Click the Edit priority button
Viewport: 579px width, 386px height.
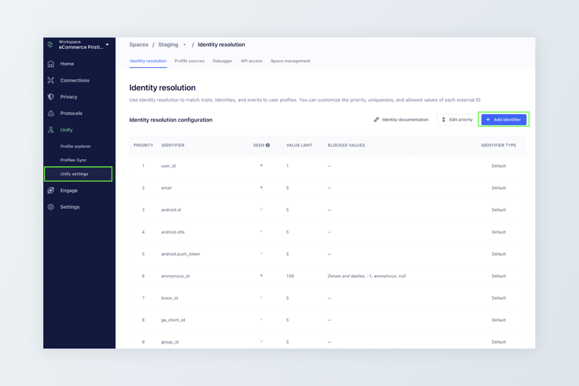(457, 120)
